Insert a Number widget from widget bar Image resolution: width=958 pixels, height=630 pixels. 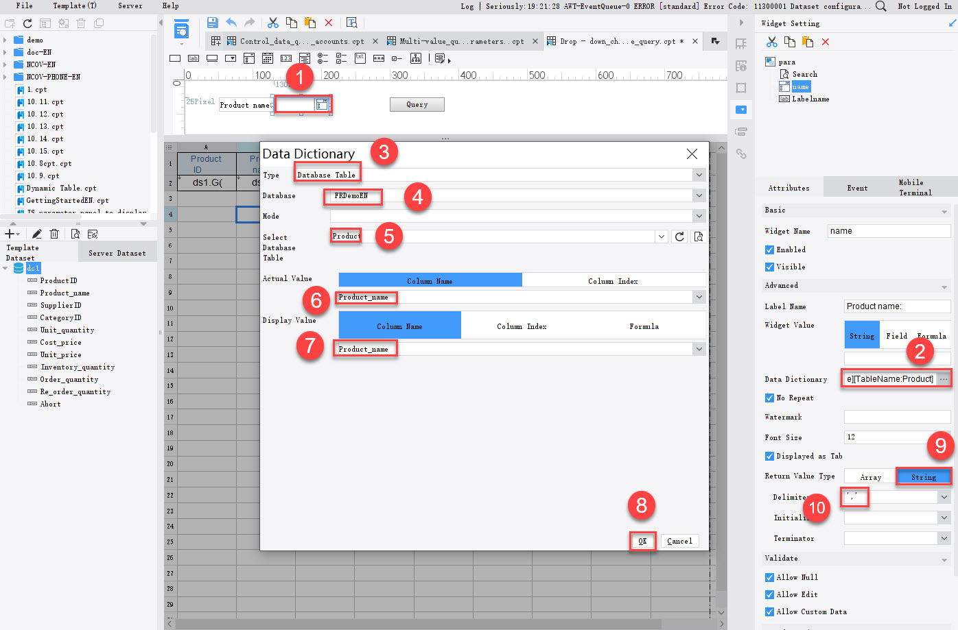point(286,58)
